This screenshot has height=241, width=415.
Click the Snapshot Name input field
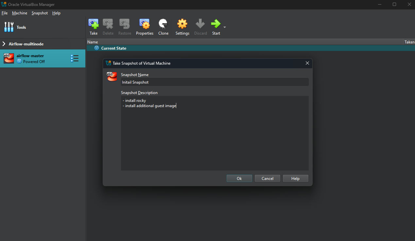click(x=215, y=82)
